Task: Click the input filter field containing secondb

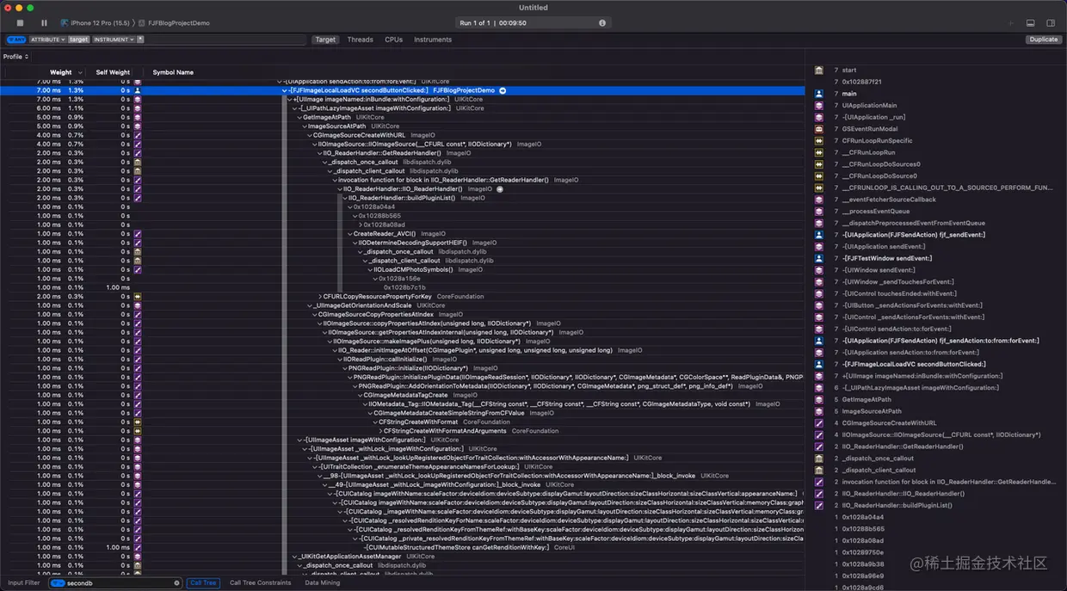Action: click(x=115, y=582)
